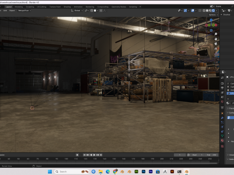Open the Physics properties tab
The image size is (234, 175).
coord(222,127)
